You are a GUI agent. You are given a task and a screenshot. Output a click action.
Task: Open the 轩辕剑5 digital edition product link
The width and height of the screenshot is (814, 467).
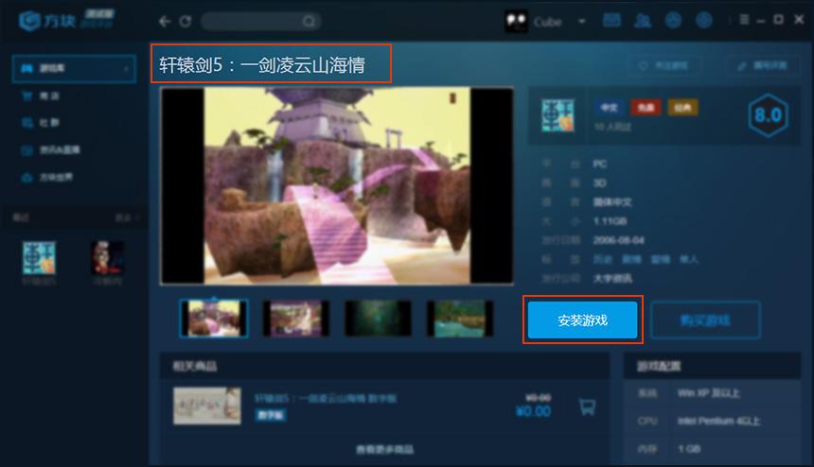(x=326, y=399)
